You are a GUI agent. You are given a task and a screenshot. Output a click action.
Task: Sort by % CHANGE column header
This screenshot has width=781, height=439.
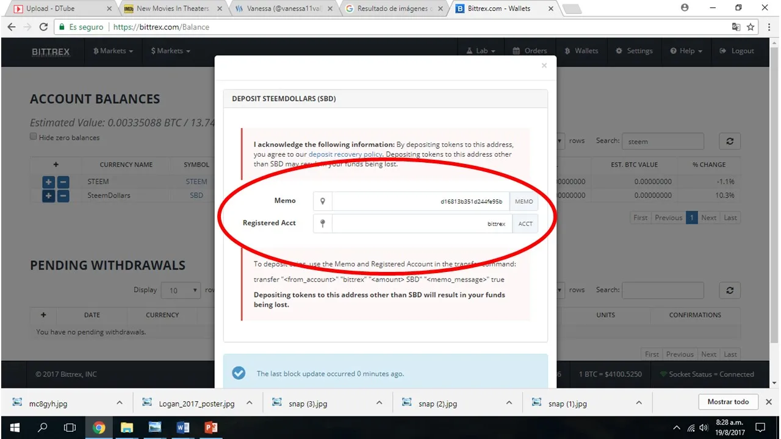point(709,165)
